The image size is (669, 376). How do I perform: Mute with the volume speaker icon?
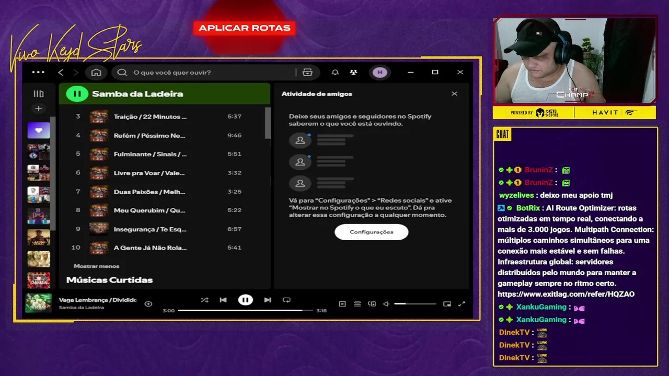tap(386, 303)
